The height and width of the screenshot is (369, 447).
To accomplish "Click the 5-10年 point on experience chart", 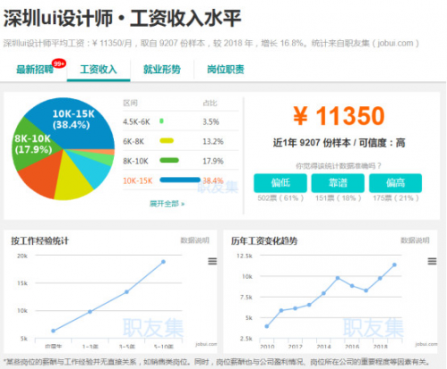I will [163, 262].
